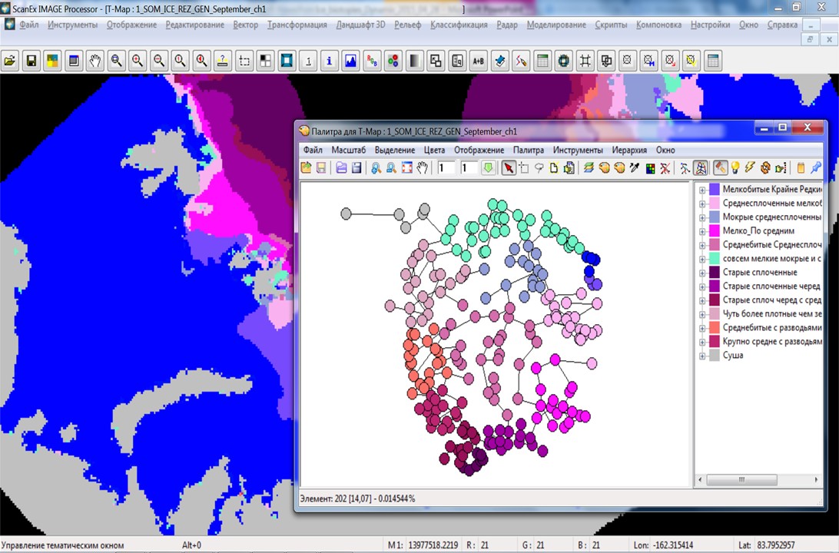
Task: Click the horizontal scrollbar under the class list
Action: pos(741,480)
